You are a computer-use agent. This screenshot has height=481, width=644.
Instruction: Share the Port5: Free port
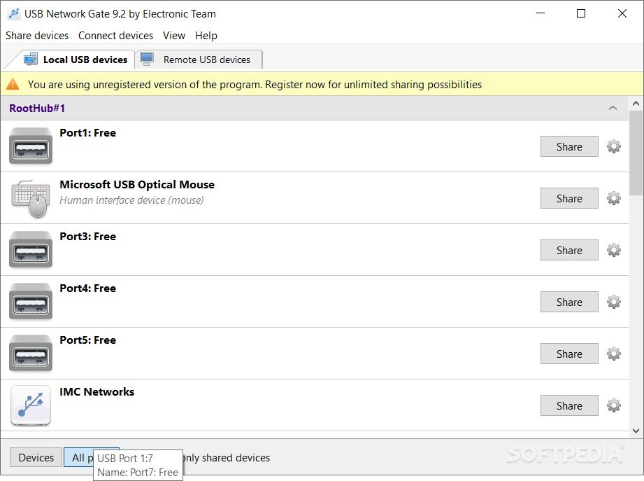pos(569,354)
